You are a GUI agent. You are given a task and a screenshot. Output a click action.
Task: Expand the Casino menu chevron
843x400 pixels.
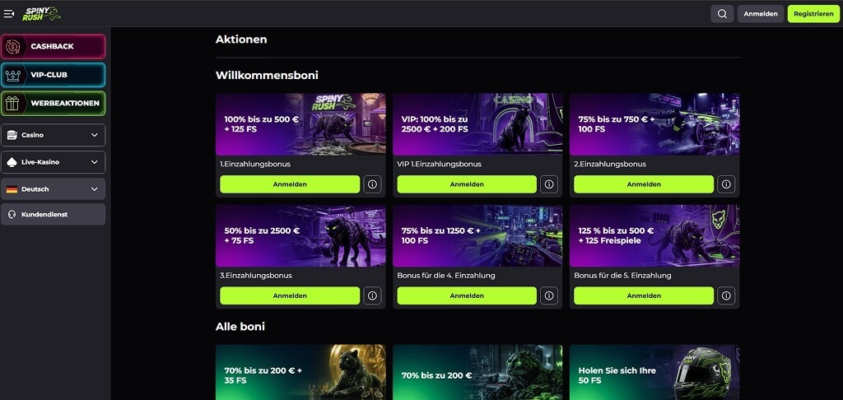pos(95,135)
